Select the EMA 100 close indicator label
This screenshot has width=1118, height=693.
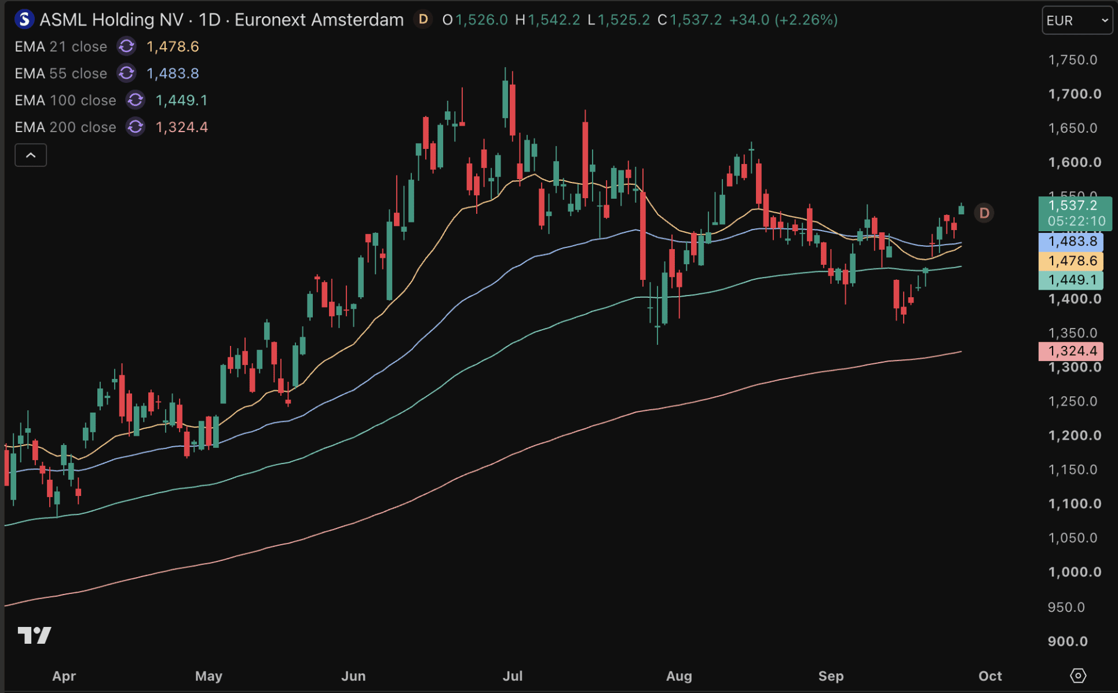pyautogui.click(x=65, y=100)
